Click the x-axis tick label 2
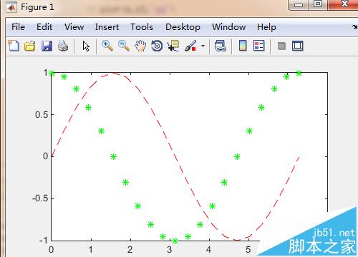The width and height of the screenshot is (358, 257). point(130,249)
